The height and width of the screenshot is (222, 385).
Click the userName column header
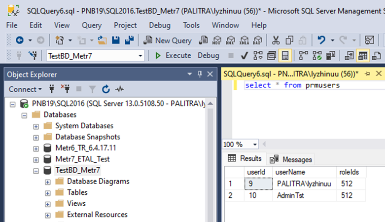point(305,172)
